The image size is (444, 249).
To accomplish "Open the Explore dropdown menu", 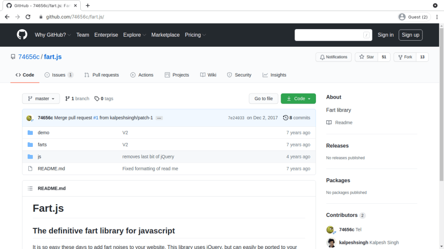I will [135, 35].
